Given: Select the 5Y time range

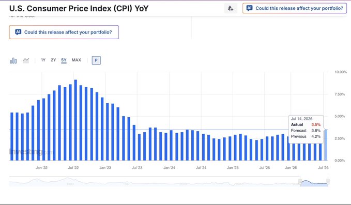Looking at the screenshot, I should (x=64, y=60).
